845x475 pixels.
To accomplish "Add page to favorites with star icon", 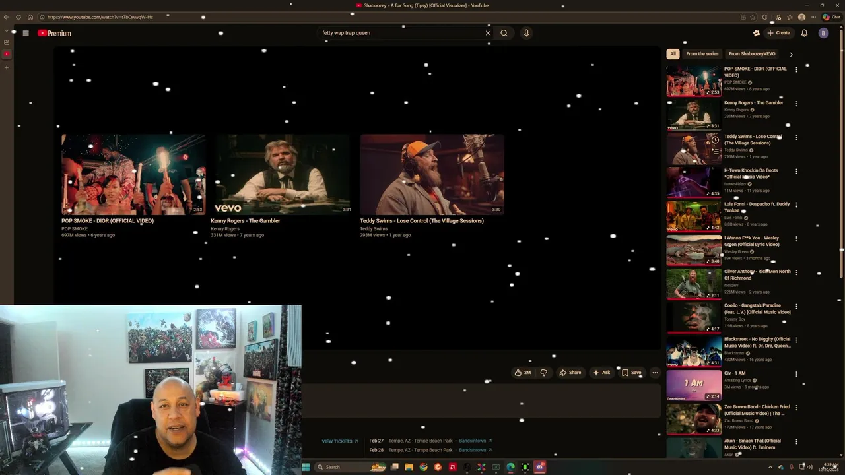I will (753, 17).
